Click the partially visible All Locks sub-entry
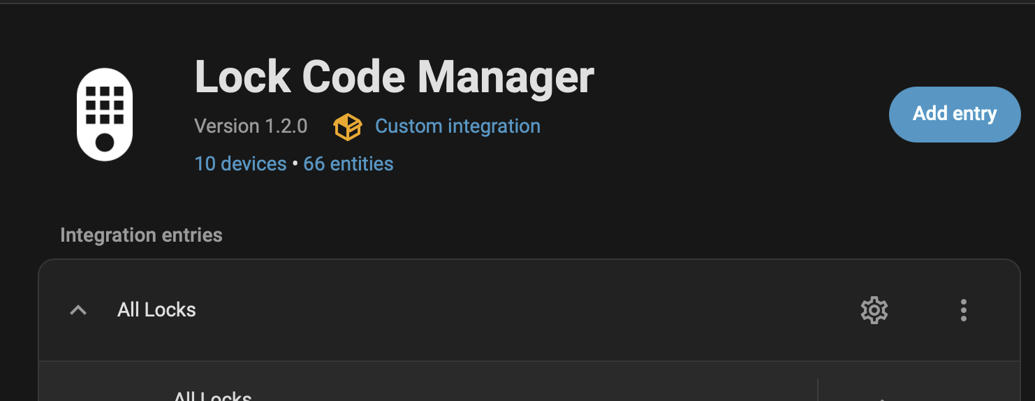 (212, 396)
